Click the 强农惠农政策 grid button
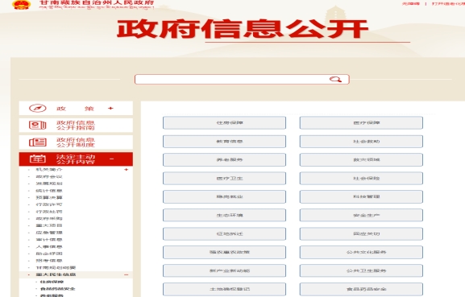 point(224,252)
